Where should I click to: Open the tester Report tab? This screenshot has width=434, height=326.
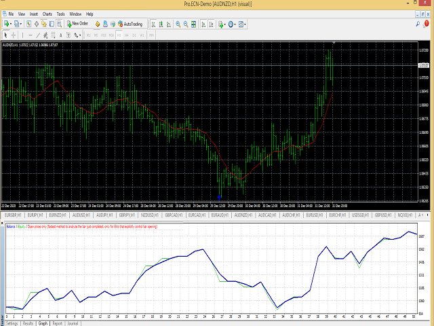(x=57, y=323)
